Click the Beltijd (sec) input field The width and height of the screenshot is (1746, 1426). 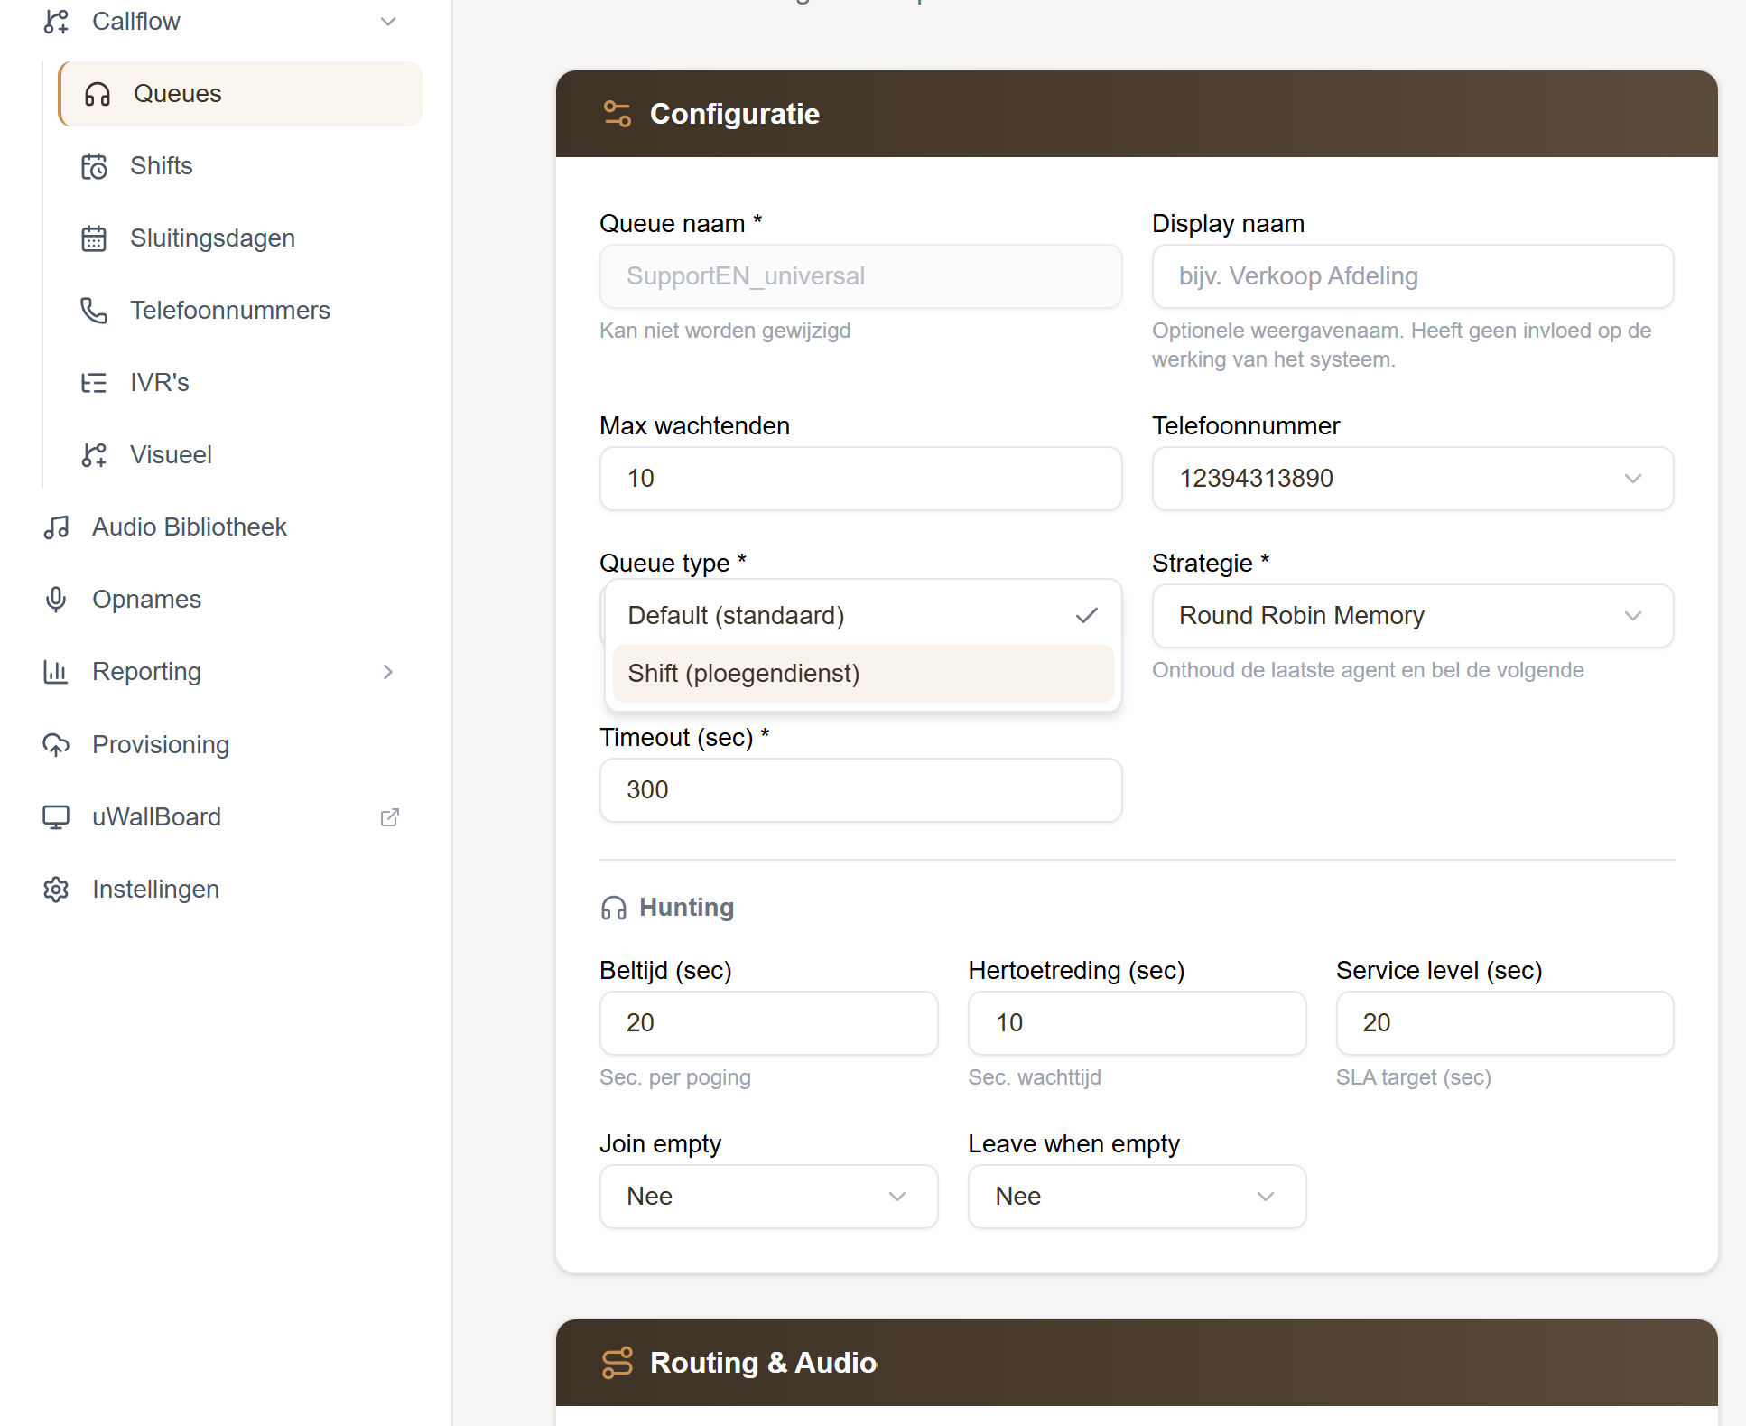[x=769, y=1023]
